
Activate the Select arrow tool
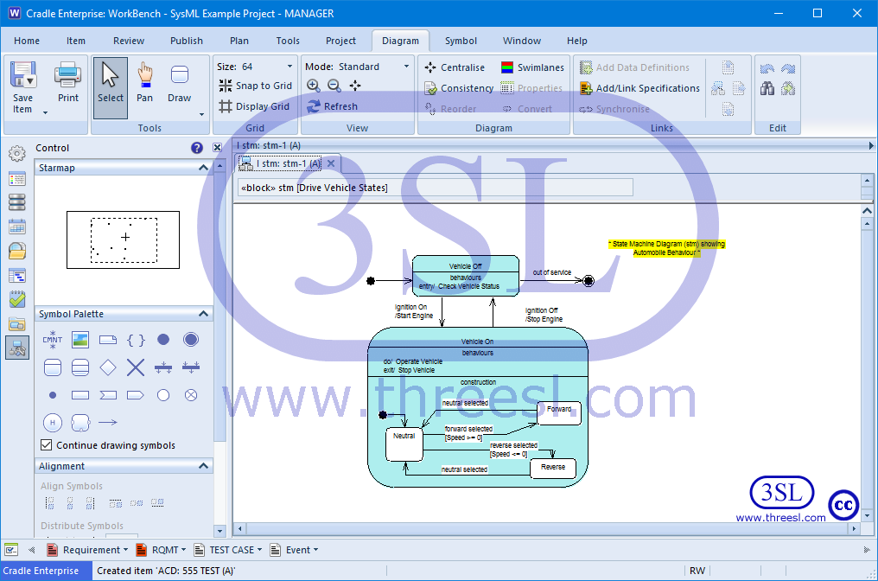coord(111,87)
